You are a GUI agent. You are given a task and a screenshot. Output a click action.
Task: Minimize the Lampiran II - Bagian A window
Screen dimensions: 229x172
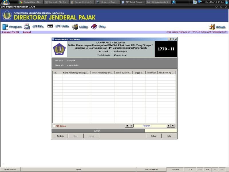coord(169,39)
